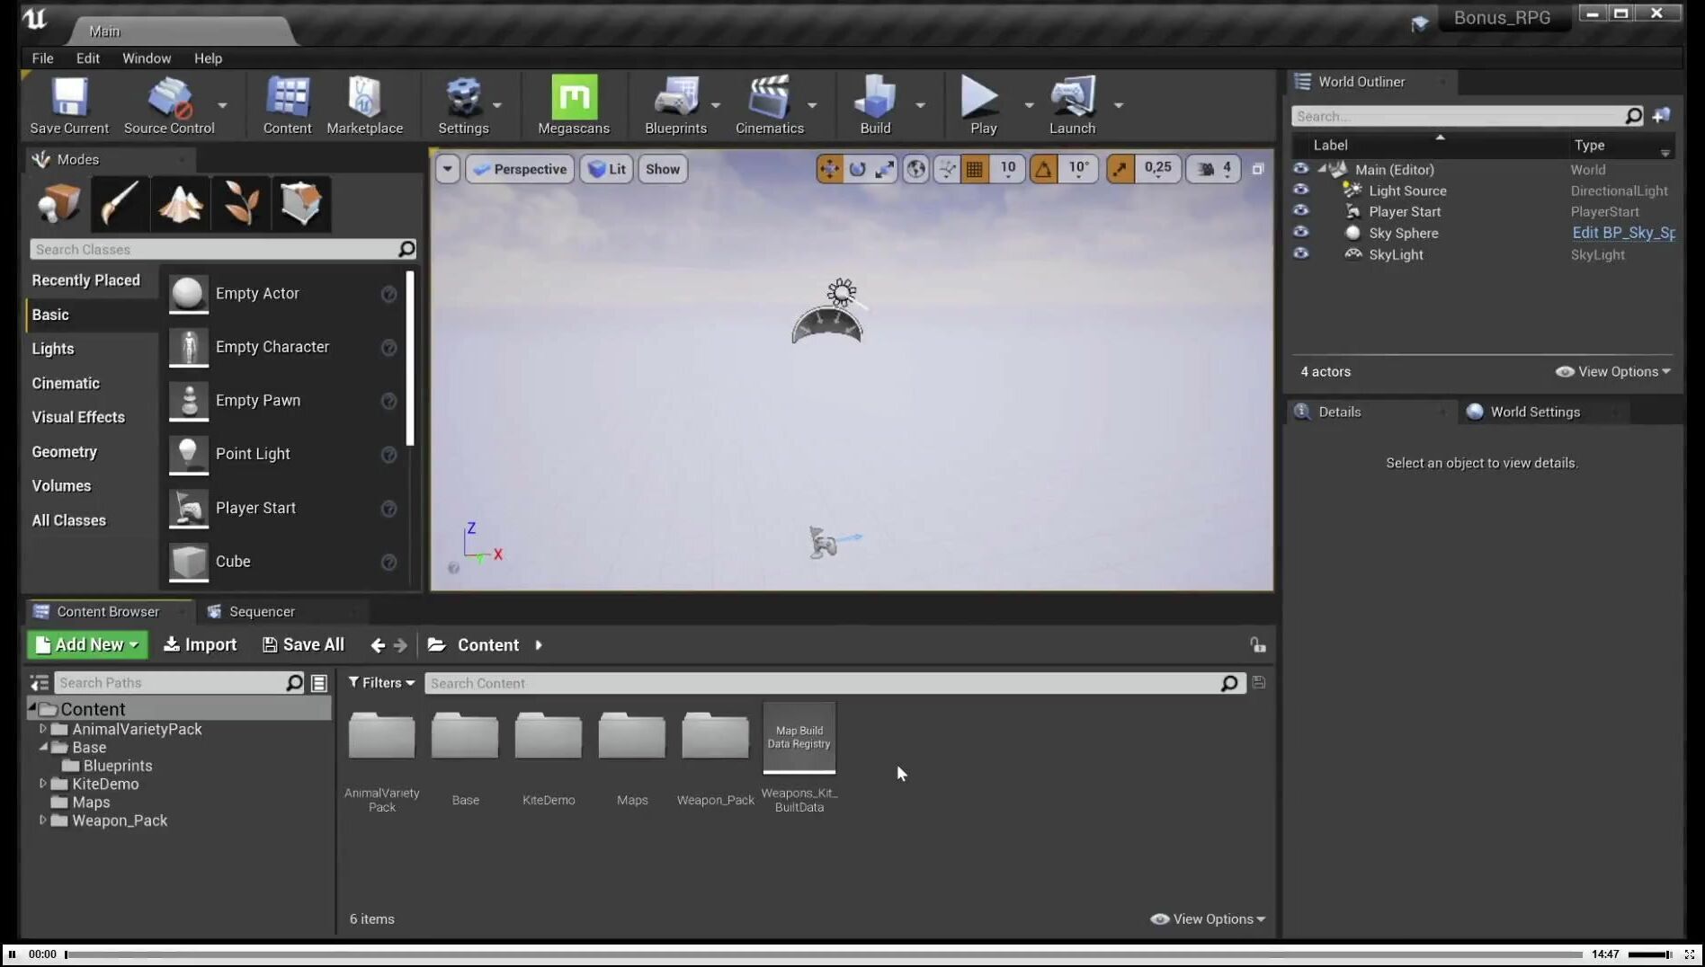Click the Add New button

click(x=86, y=644)
